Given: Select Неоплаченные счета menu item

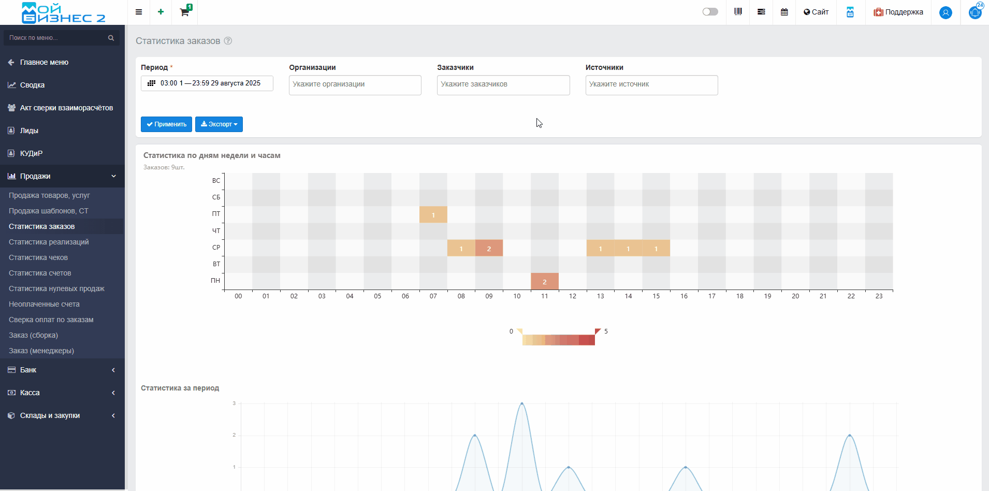Looking at the screenshot, I should point(44,304).
